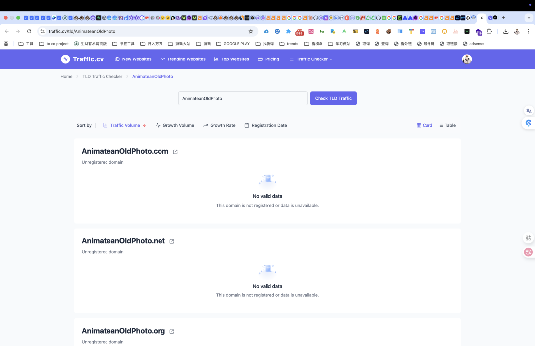Click the Traffic.cv logo icon

[65, 59]
